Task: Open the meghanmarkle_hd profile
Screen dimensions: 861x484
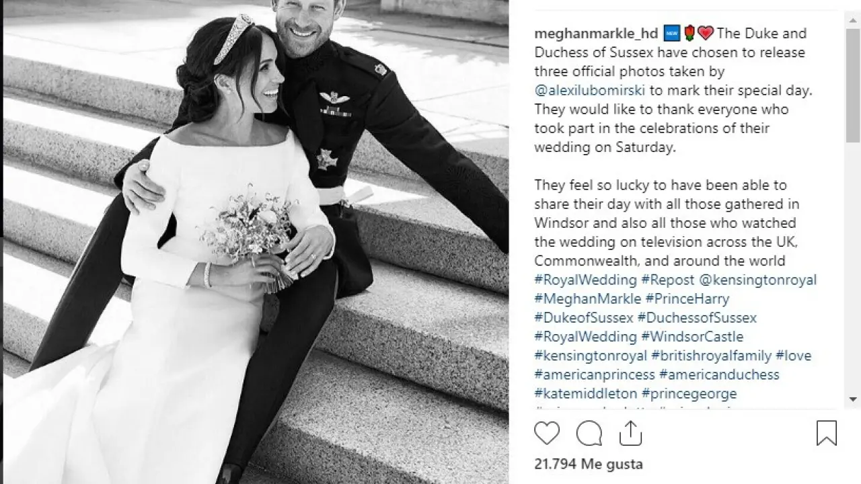Action: (x=586, y=34)
